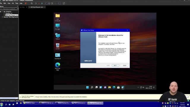
Task: Select the Microsoft Edge desktop icon
Action: [58, 67]
